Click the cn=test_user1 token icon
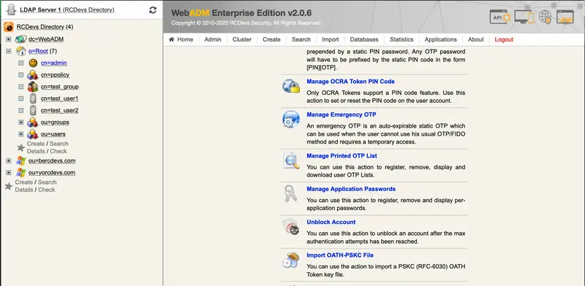This screenshot has width=585, height=286. [x=33, y=98]
